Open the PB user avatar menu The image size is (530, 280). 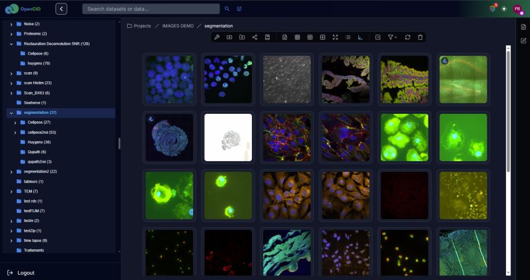(518, 9)
